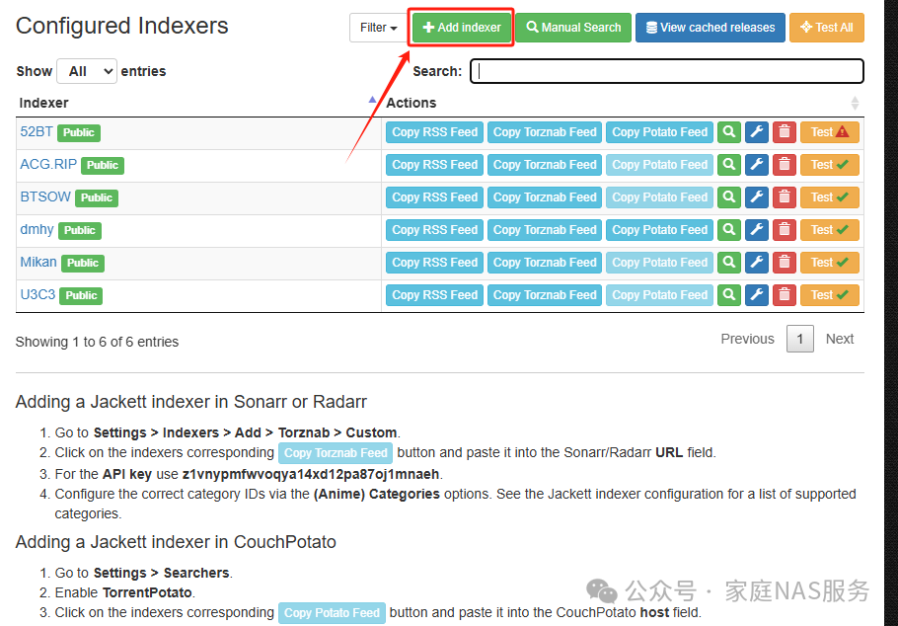Edit U3C3 with the blue wrench icon
Screen dimensions: 898x626
tap(757, 294)
